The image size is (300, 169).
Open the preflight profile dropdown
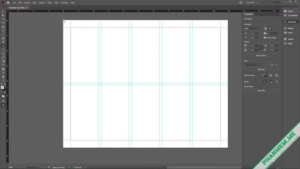[69, 167]
